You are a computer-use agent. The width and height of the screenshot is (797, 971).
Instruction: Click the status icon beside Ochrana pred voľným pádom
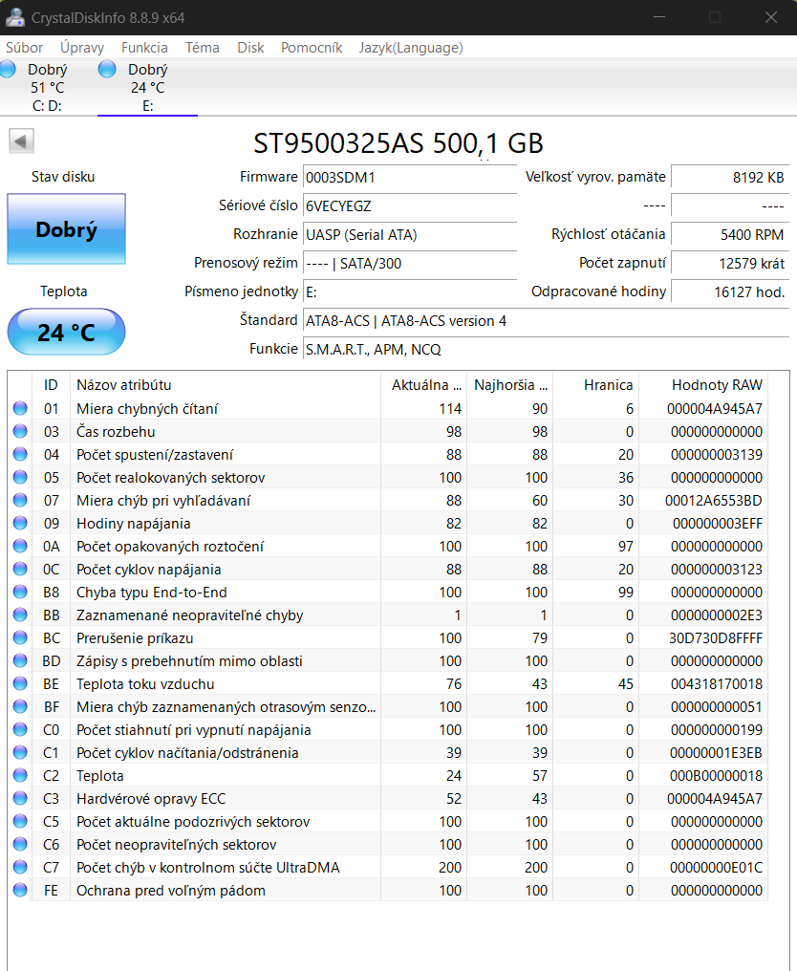pos(23,890)
